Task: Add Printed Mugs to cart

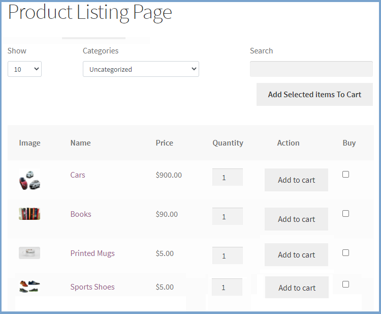Action: [296, 255]
